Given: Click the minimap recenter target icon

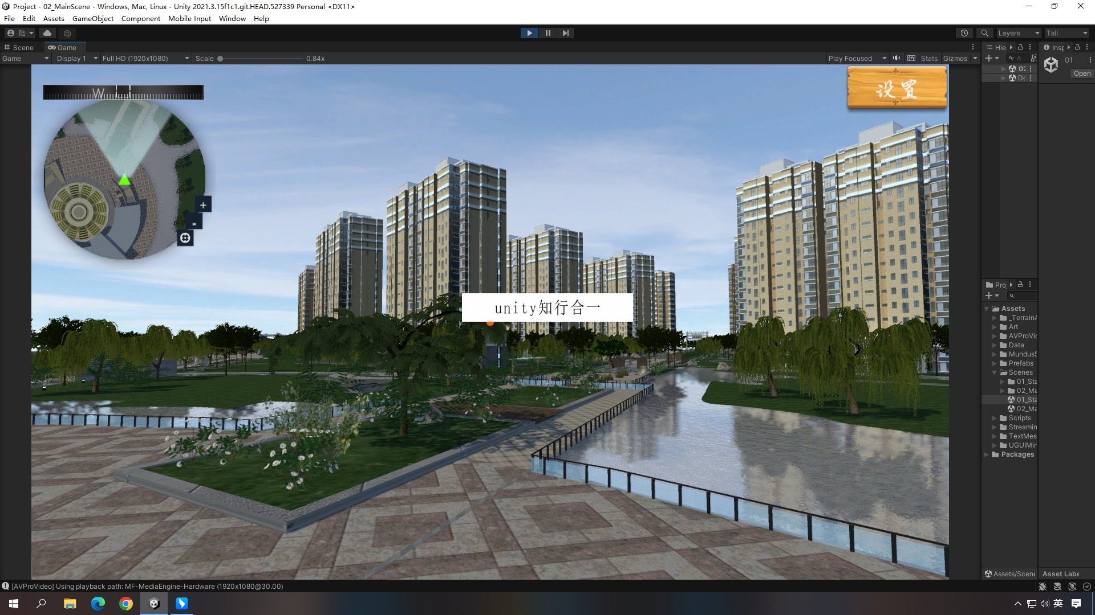Looking at the screenshot, I should (x=185, y=238).
